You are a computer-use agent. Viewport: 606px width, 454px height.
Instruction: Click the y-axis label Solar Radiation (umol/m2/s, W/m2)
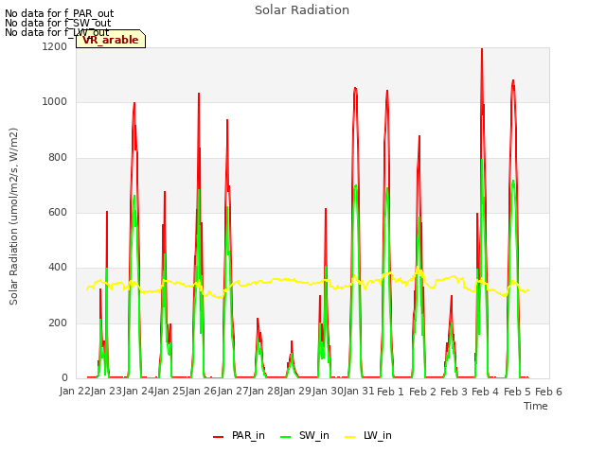pyautogui.click(x=13, y=217)
